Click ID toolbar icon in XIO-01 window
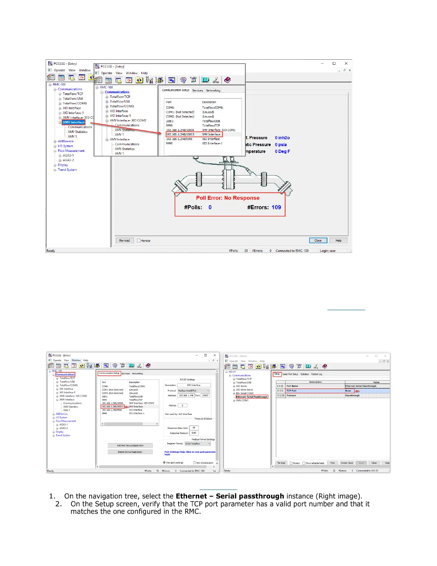 click(x=308, y=366)
